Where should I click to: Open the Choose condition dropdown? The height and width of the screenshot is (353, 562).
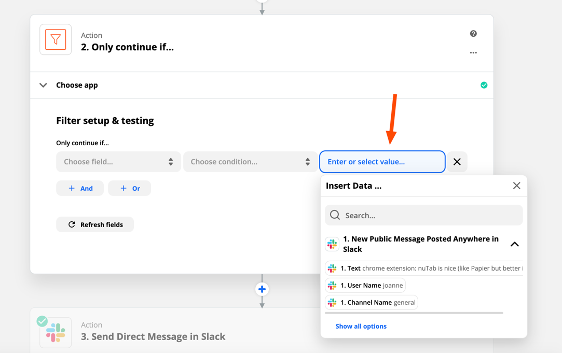point(250,162)
